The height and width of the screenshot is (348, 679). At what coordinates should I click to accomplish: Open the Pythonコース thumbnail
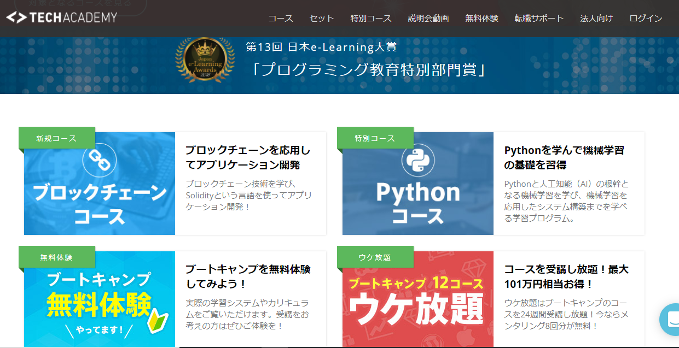418,184
